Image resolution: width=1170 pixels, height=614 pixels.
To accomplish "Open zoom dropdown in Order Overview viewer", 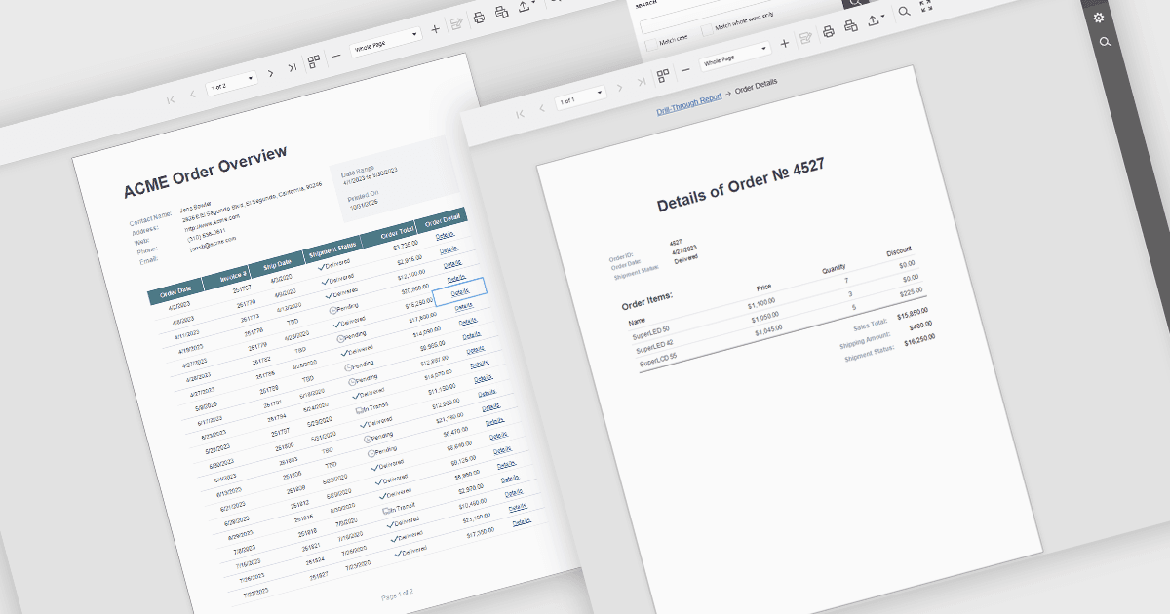I will (x=386, y=43).
